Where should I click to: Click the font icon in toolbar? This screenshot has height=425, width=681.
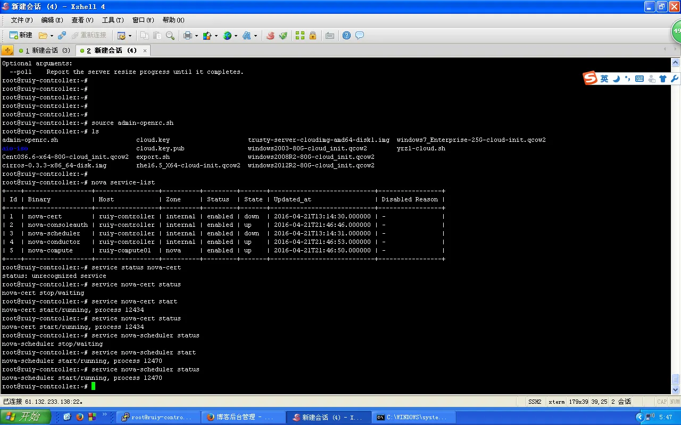[x=247, y=36]
